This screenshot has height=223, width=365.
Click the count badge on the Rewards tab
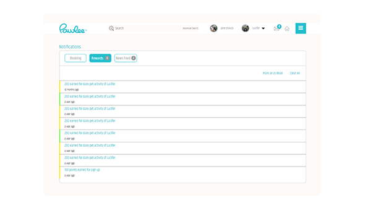[x=107, y=58]
